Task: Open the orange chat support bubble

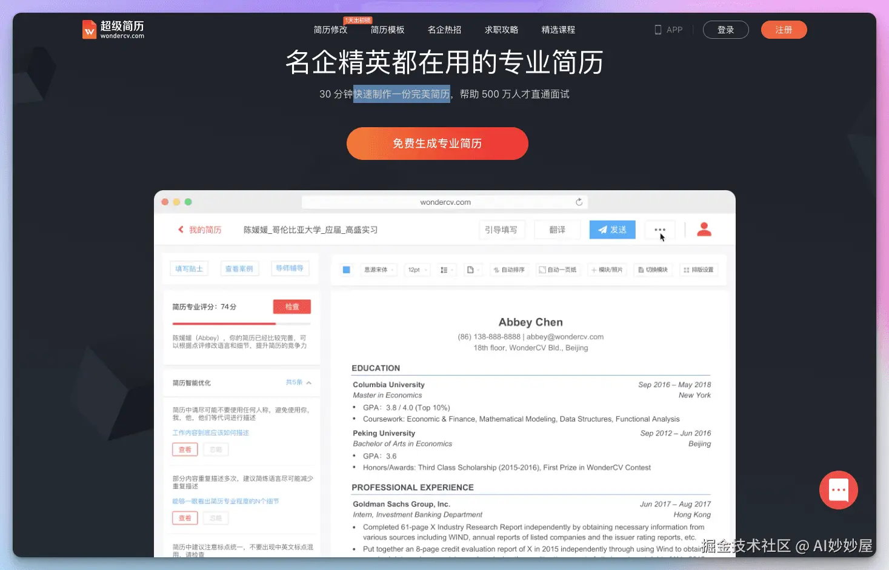Action: [x=838, y=489]
